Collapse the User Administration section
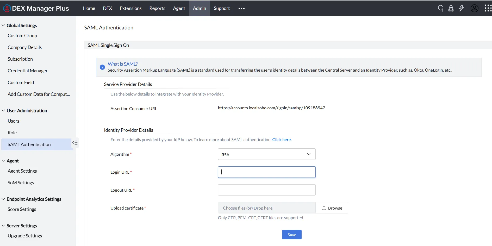492x246 pixels. click(x=3, y=111)
